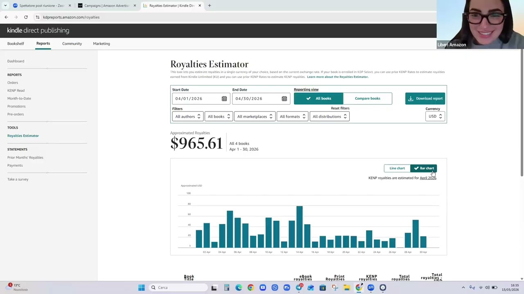Click the Download report button
Screen dimensions: 524x294
[425, 98]
